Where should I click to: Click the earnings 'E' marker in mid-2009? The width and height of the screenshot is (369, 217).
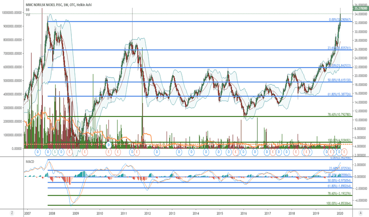click(85, 152)
